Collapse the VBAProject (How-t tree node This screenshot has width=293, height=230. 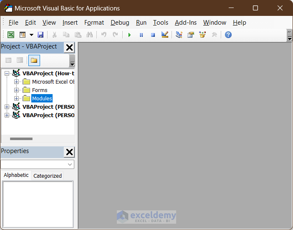(x=7, y=74)
